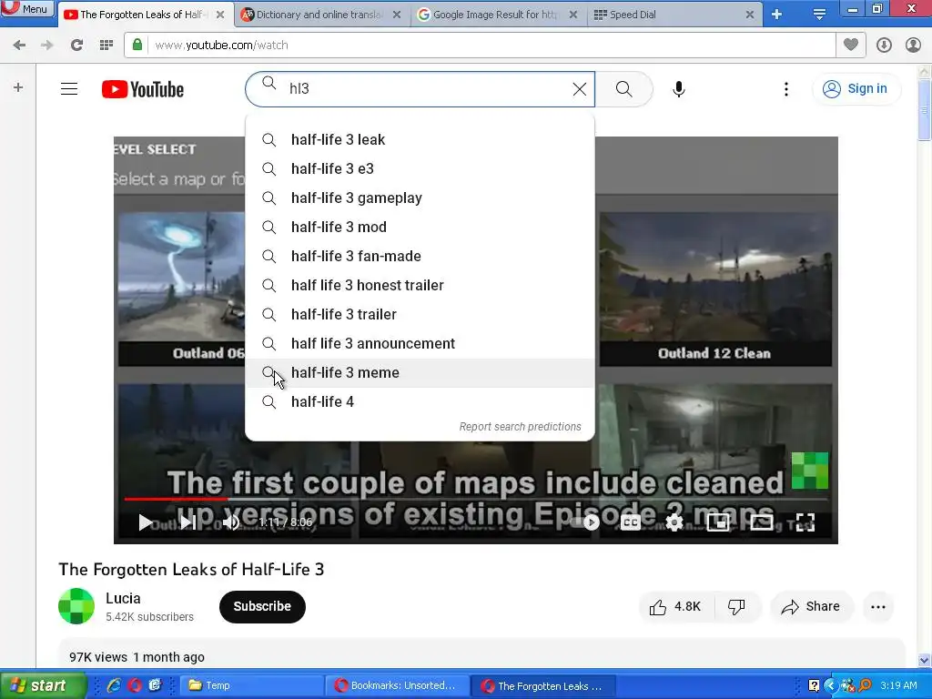
Task: Reload the page with the refresh icon
Action: pyautogui.click(x=76, y=45)
